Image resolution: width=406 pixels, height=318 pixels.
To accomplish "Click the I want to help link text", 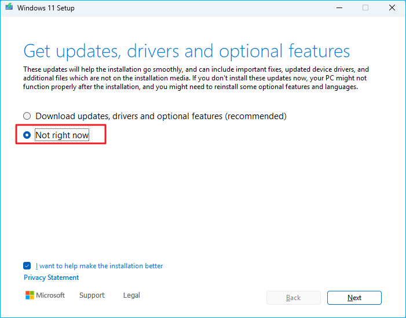I will pyautogui.click(x=99, y=266).
